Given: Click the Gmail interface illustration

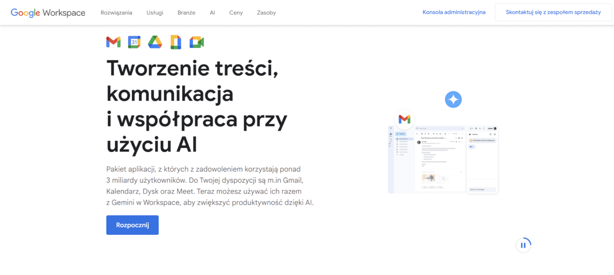Looking at the screenshot, I should click(443, 160).
